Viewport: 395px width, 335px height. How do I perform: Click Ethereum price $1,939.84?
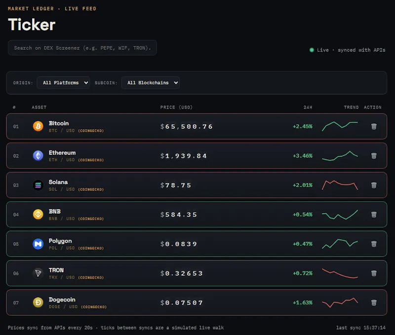pos(184,156)
